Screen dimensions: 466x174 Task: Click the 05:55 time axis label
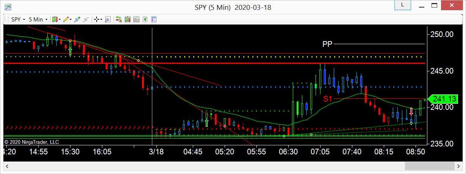click(x=257, y=152)
